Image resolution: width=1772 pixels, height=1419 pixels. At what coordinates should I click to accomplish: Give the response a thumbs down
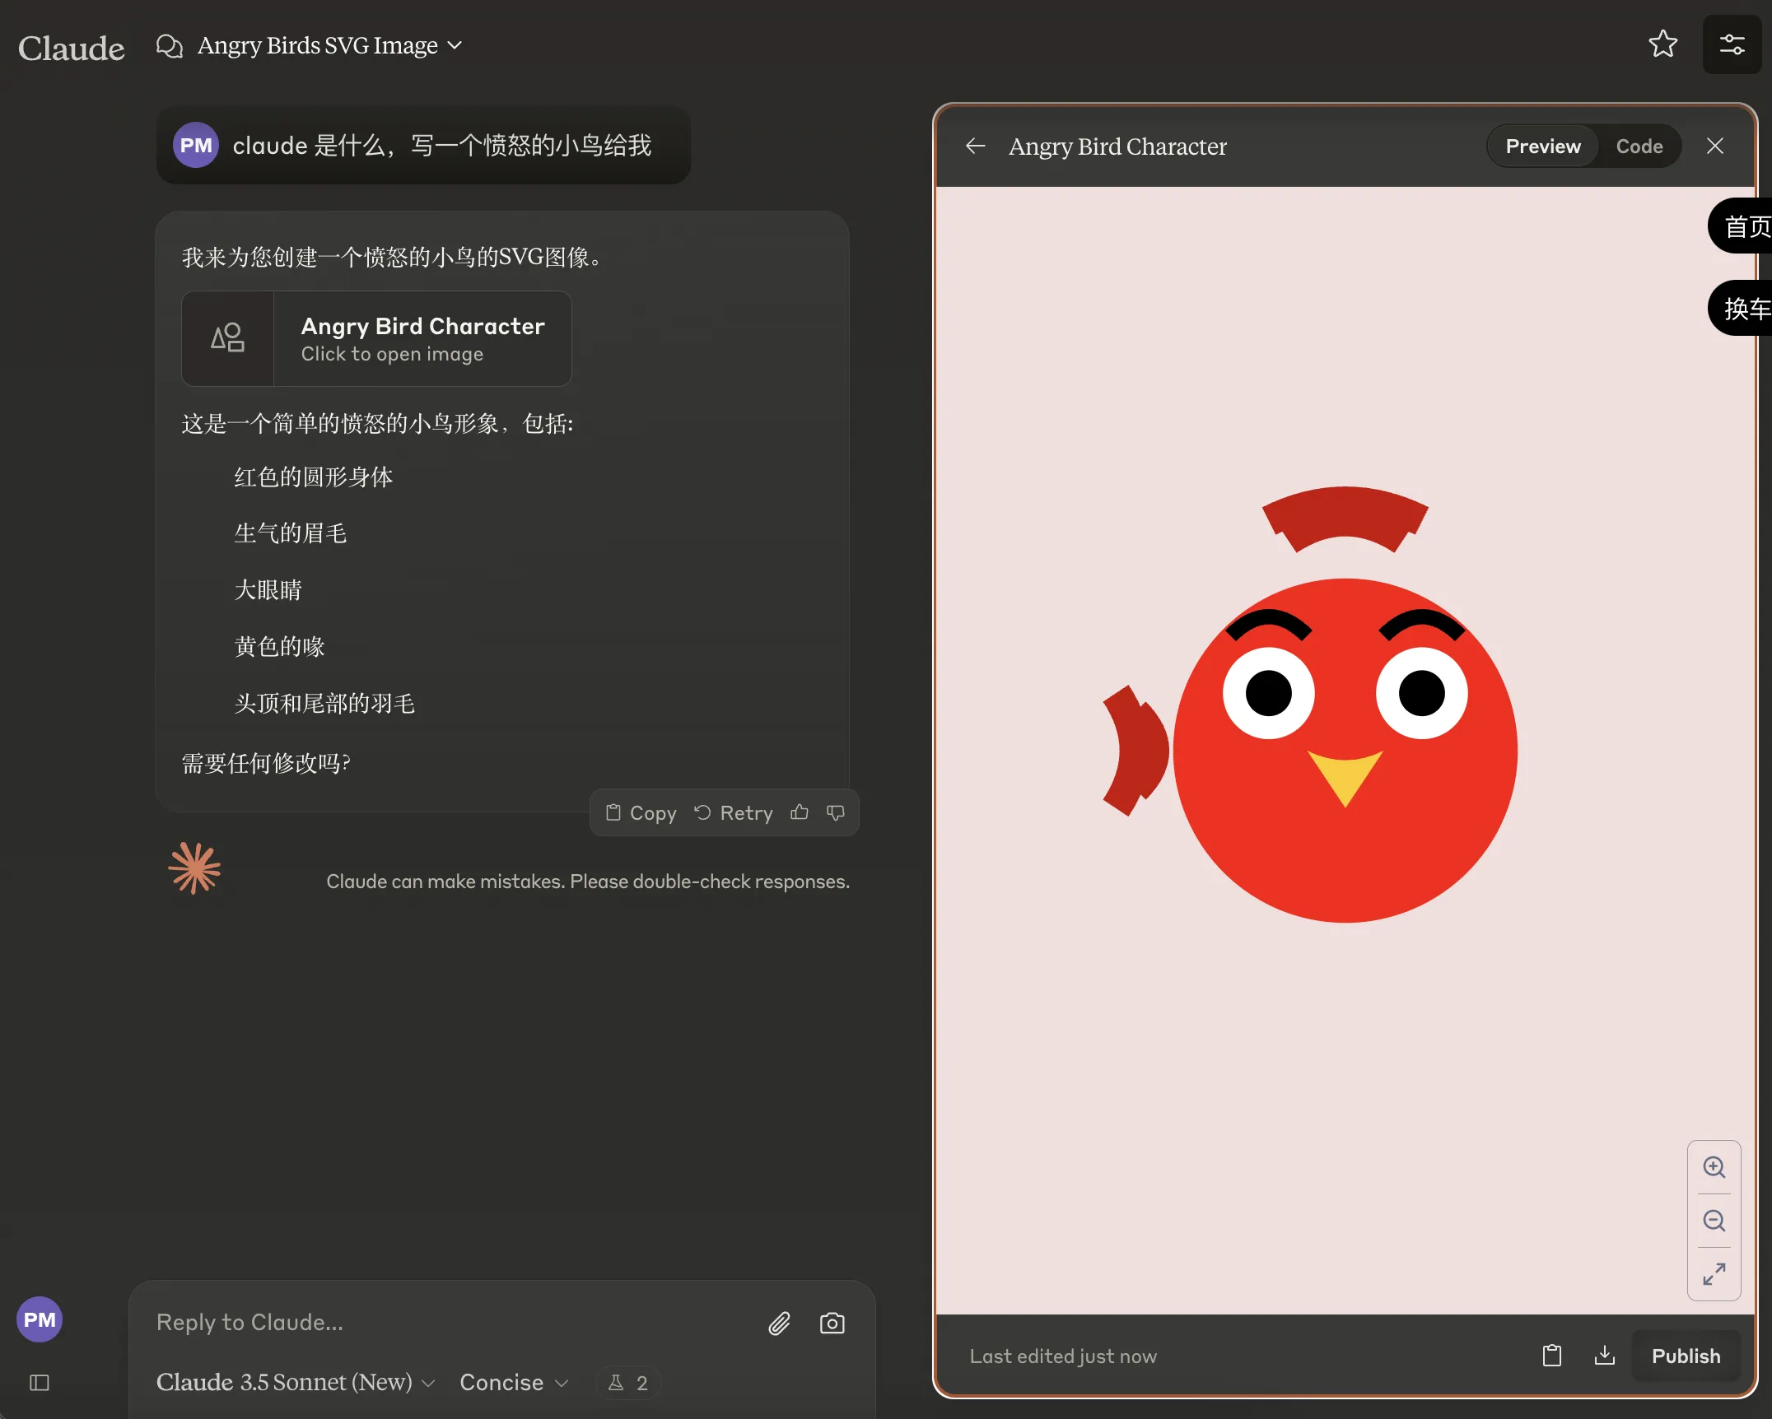(x=836, y=813)
